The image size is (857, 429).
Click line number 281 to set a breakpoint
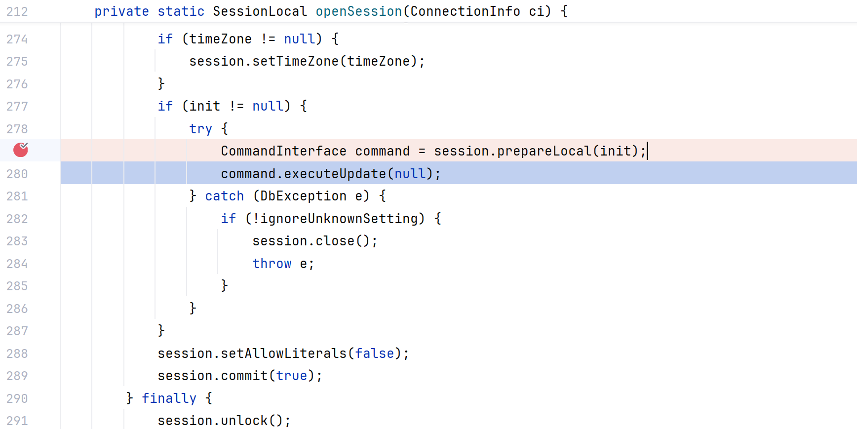[x=17, y=196]
